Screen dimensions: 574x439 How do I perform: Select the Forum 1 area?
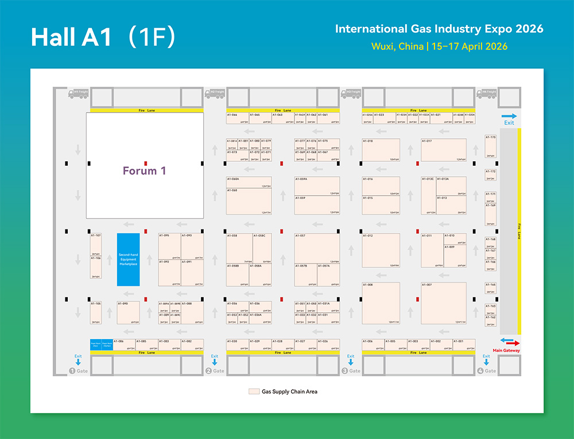point(145,165)
